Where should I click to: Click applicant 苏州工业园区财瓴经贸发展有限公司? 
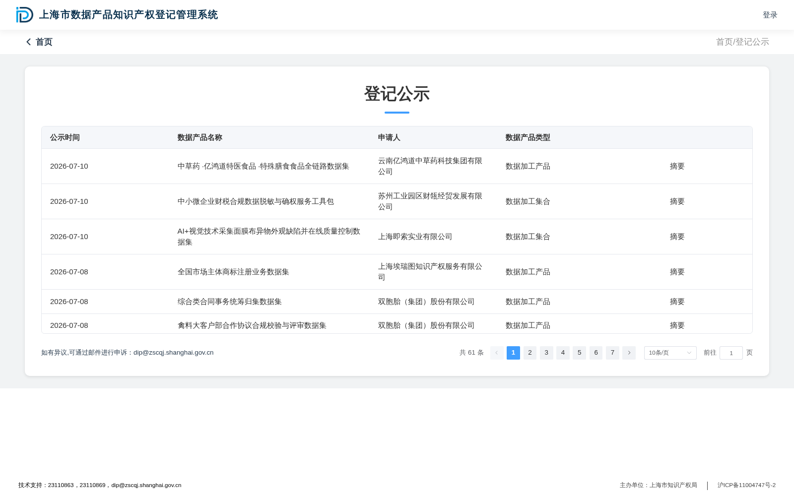coord(430,201)
